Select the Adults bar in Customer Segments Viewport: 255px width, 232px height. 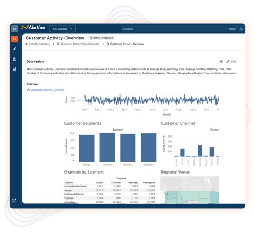tap(87, 148)
